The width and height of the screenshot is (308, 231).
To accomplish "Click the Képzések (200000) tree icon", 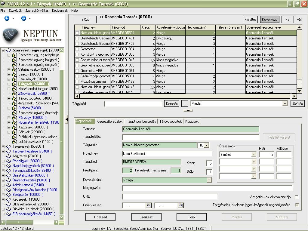I will pos(14,127).
